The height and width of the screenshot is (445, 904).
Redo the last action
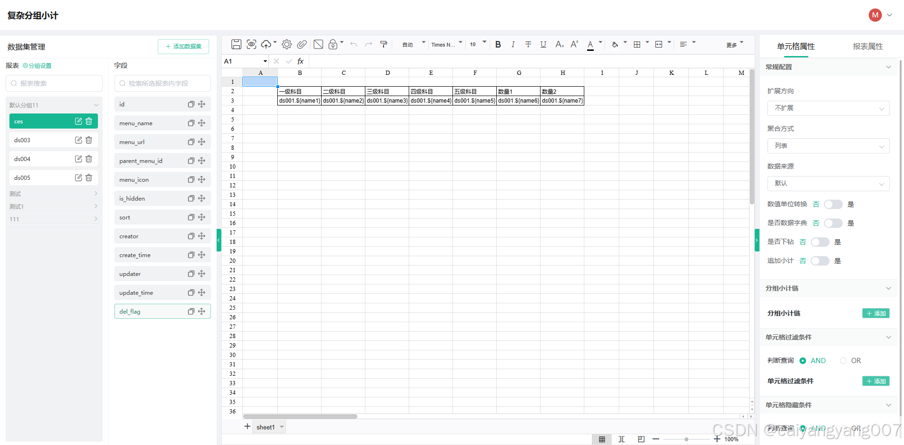click(x=369, y=44)
